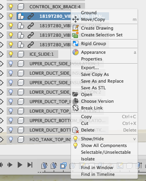Image resolution: width=146 pixels, height=181 pixels.
Task: Expand the LOWER_DUCT_BOTT tree node
Action: (x=2, y=130)
